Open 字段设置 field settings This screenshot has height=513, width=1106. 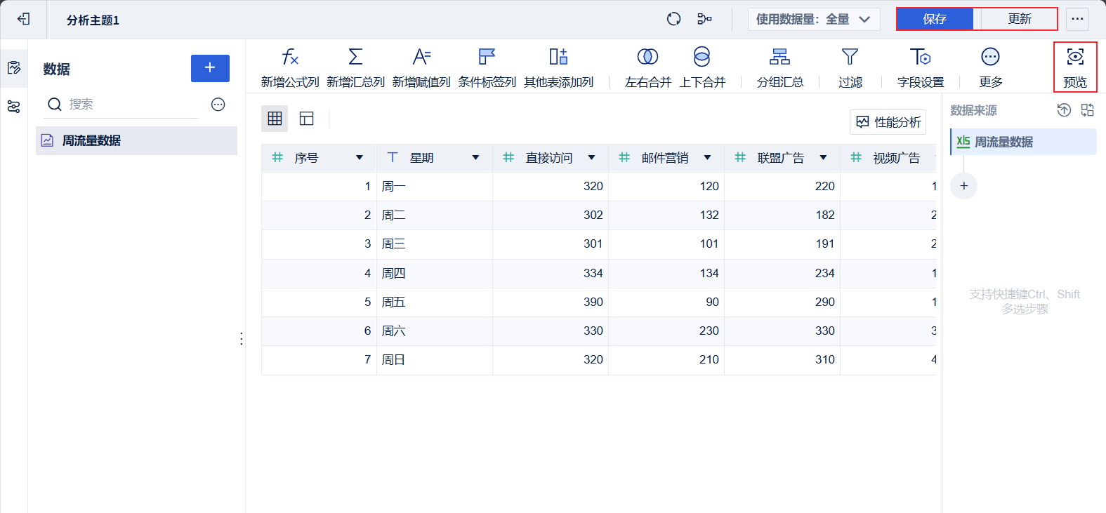[x=920, y=57]
